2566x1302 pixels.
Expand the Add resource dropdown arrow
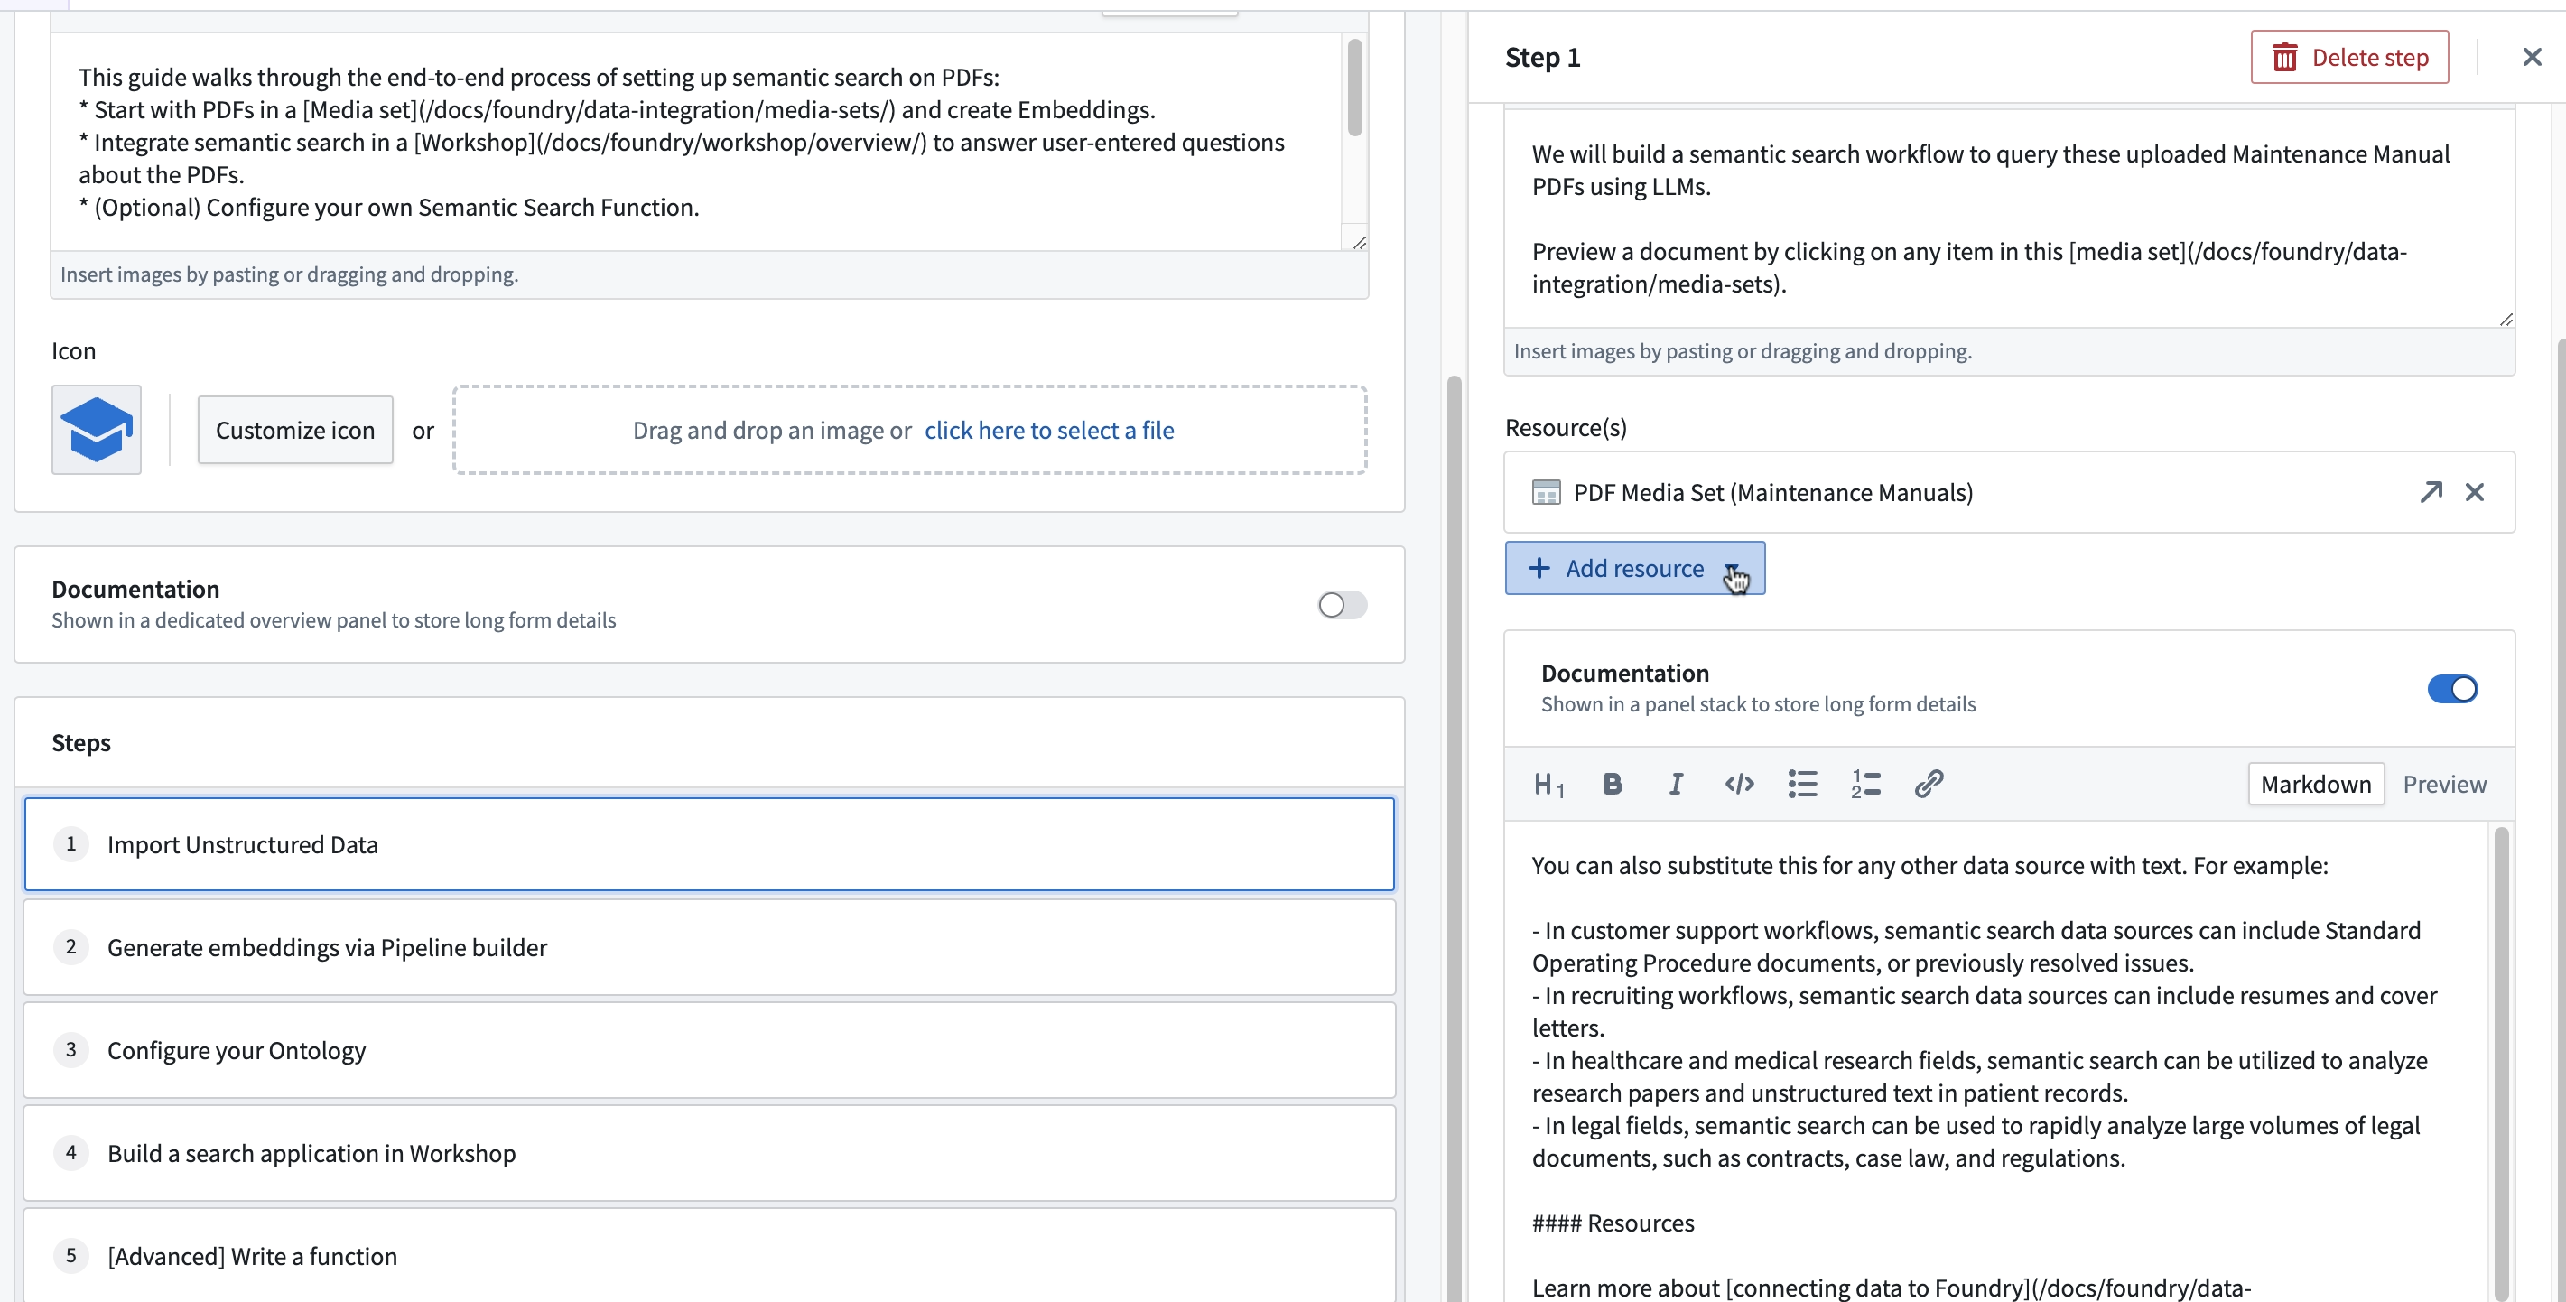[1733, 570]
